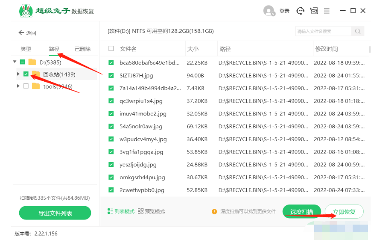Uncheck the 回收站 folder checkbox
This screenshot has height=240, width=371.
(26, 74)
